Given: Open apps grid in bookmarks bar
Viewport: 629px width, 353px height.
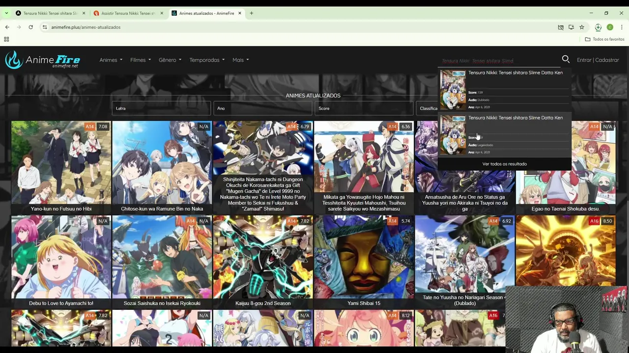Looking at the screenshot, I should (x=6, y=39).
